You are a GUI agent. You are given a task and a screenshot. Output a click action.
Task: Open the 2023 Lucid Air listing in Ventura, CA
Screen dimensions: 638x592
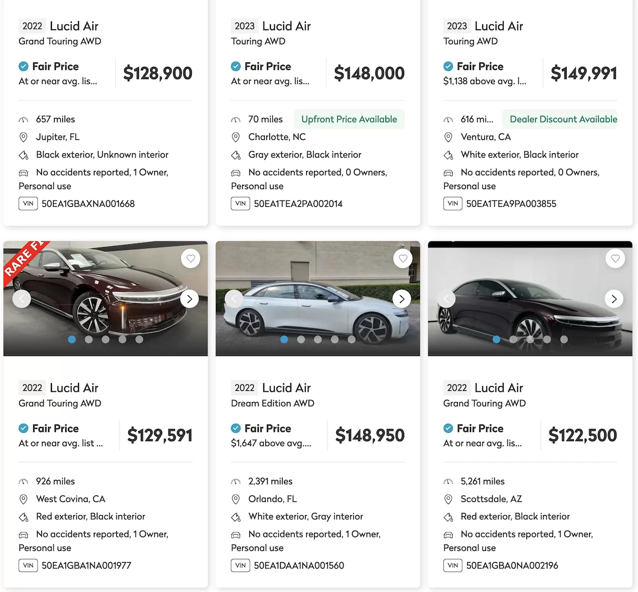[483, 33]
